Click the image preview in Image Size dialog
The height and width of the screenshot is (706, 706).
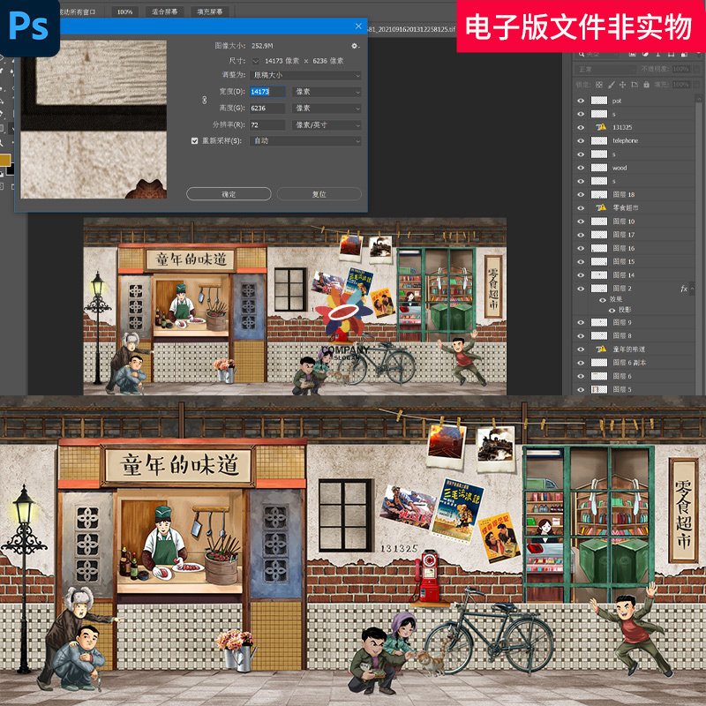click(94, 119)
